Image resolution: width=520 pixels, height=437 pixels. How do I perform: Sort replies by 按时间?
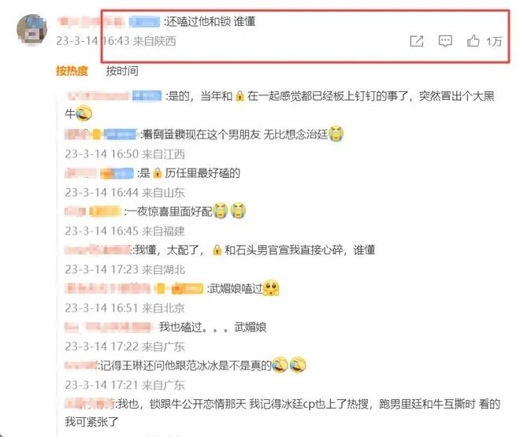point(122,71)
